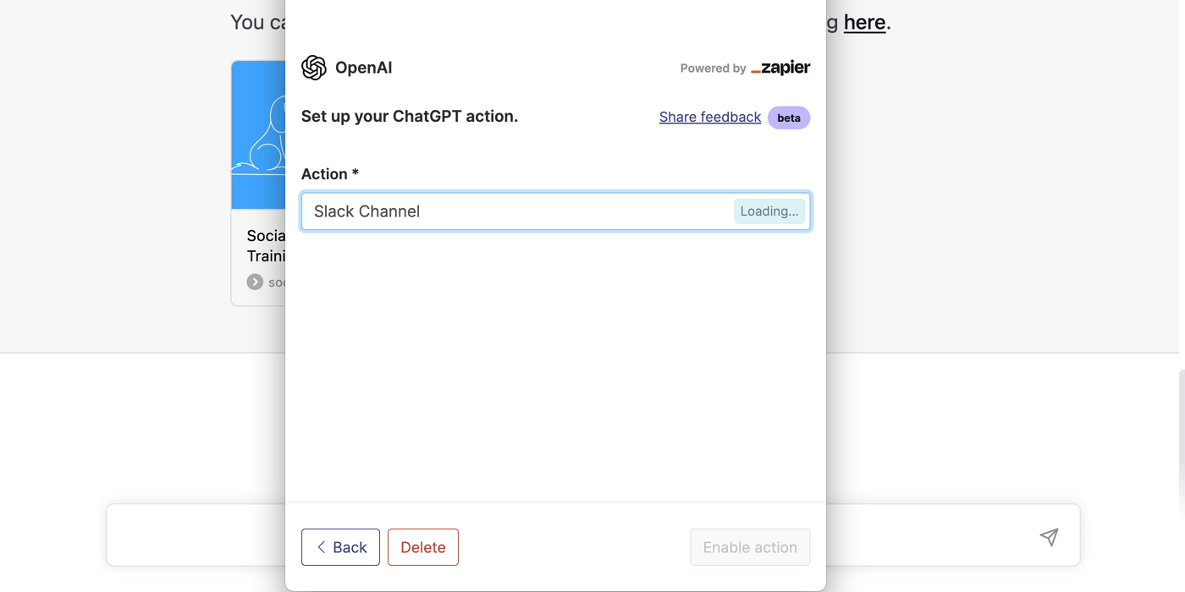Click the grayed Enable action button

click(750, 547)
